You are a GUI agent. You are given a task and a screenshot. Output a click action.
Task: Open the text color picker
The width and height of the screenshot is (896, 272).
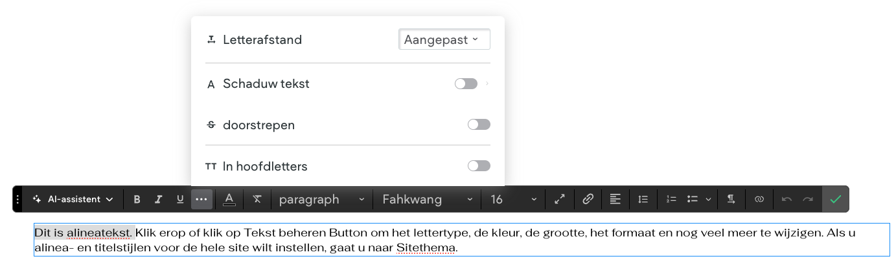click(229, 200)
